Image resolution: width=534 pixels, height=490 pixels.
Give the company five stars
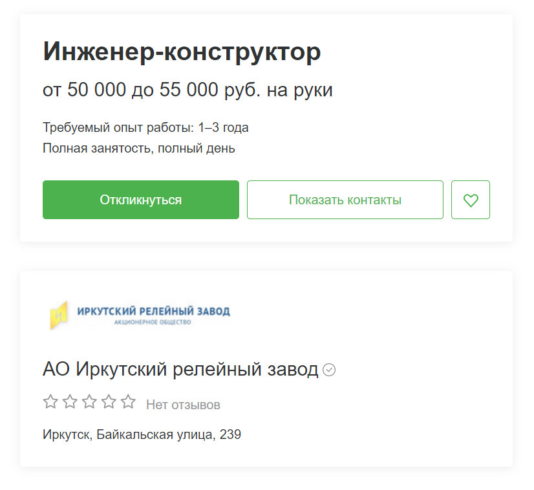click(128, 401)
